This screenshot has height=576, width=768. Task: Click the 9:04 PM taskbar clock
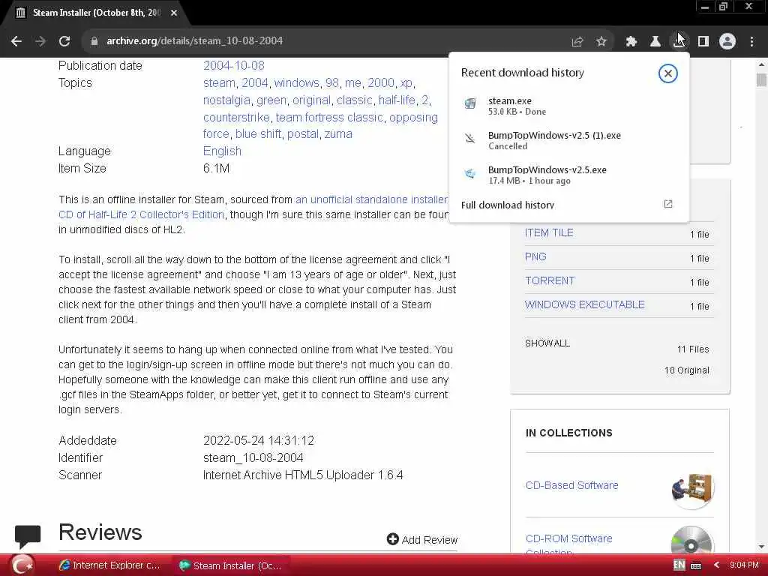[x=744, y=565]
